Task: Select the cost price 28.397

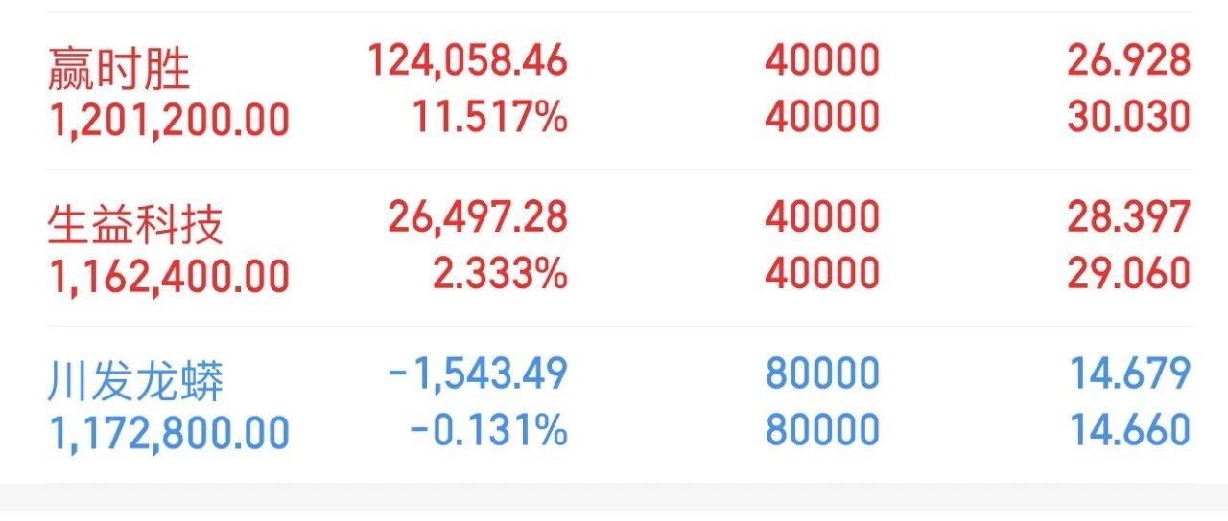Action: tap(1129, 217)
